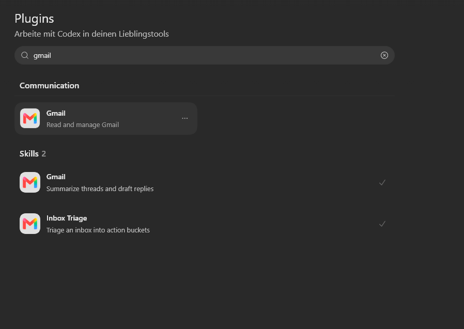Click the Gmail skill icon
The width and height of the screenshot is (464, 329).
30,182
